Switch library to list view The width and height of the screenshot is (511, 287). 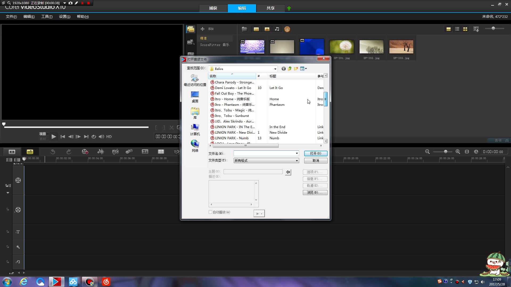pos(457,29)
